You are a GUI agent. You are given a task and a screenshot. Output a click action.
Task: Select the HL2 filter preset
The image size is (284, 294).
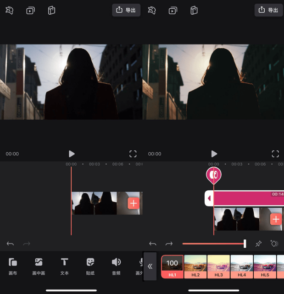(195, 266)
